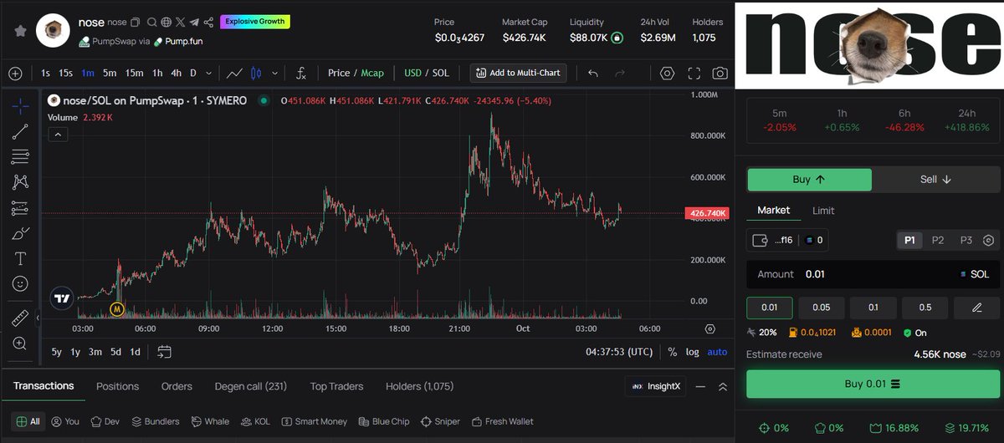
Task: Open the Telegram icon for nose
Action: (x=194, y=23)
